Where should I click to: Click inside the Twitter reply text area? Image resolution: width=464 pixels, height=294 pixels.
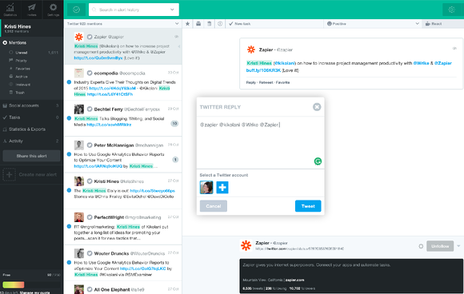pyautogui.click(x=261, y=142)
